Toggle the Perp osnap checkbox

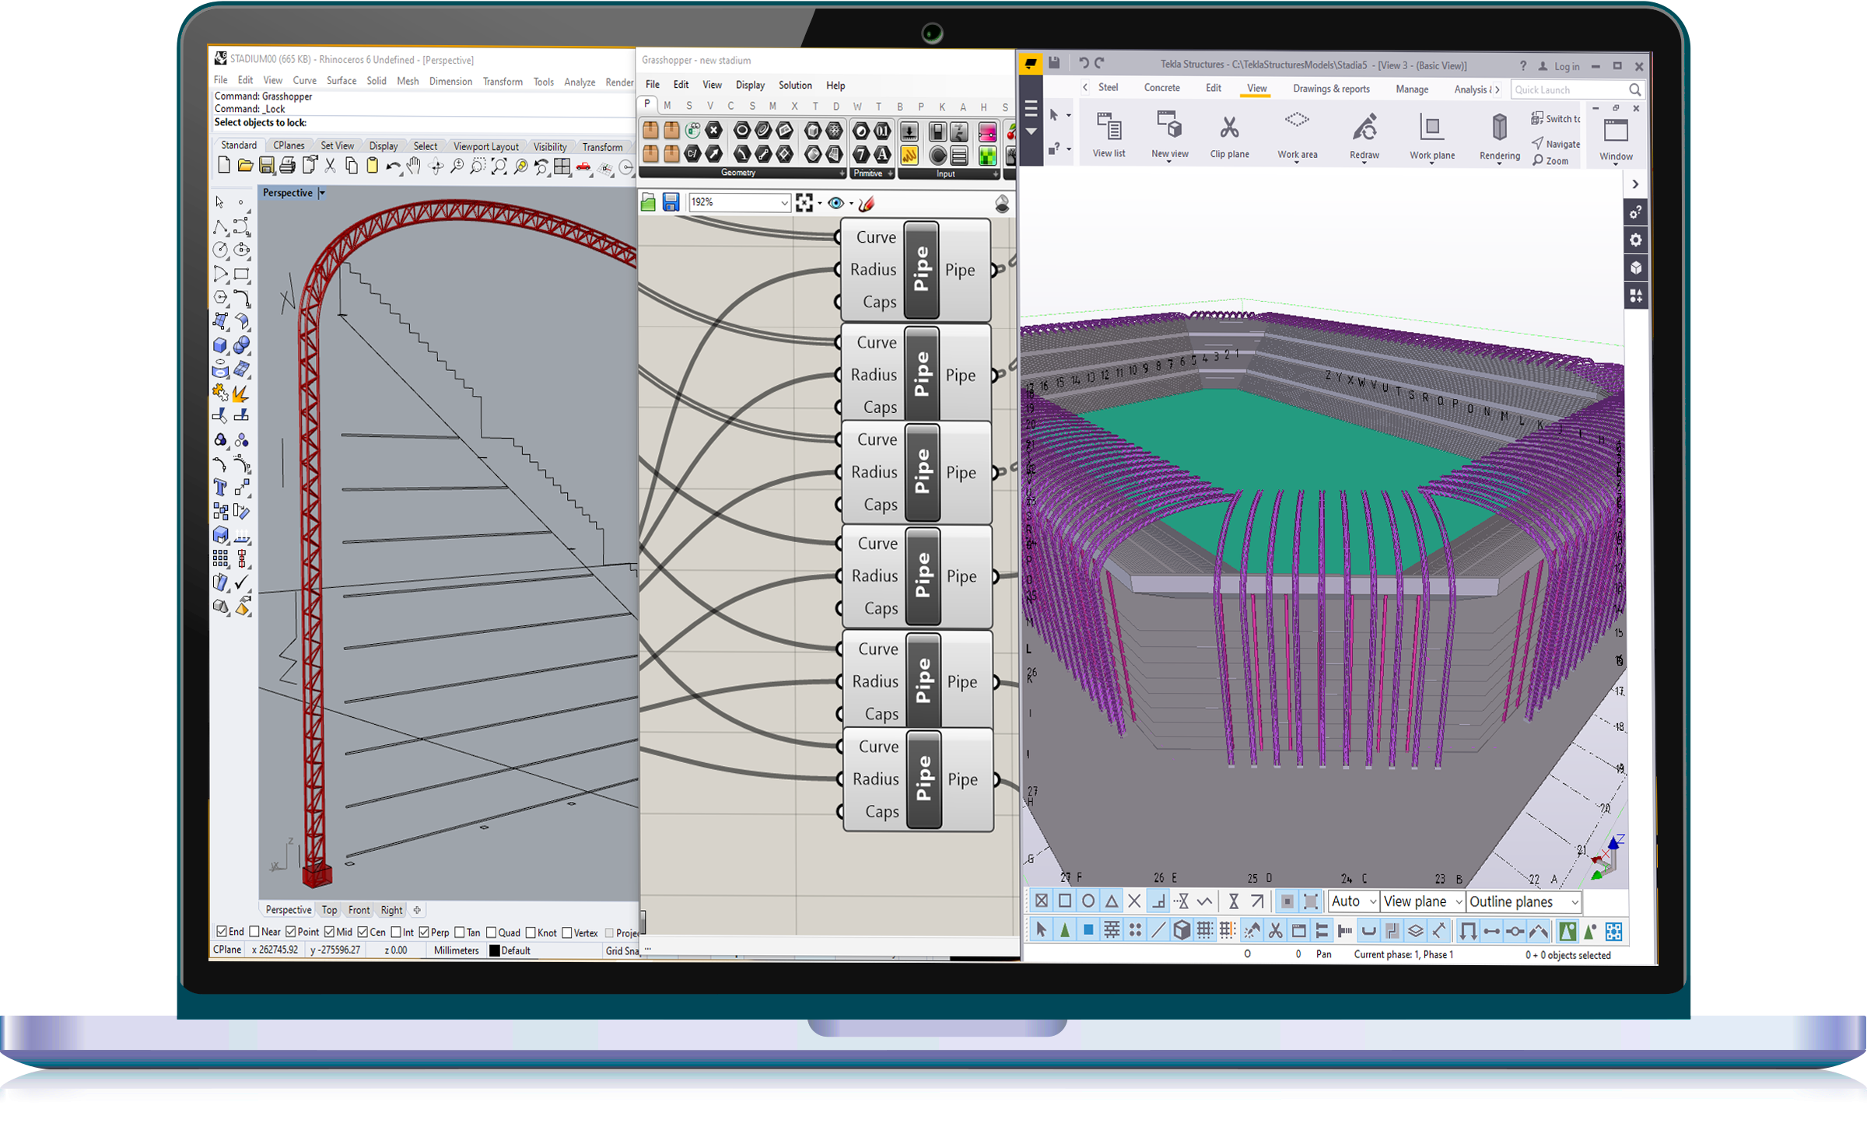[x=424, y=932]
